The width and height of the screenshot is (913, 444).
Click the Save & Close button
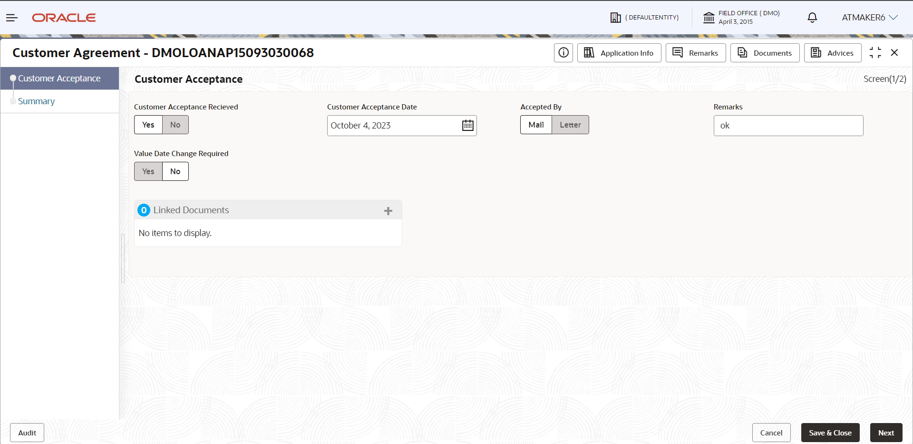coord(830,433)
